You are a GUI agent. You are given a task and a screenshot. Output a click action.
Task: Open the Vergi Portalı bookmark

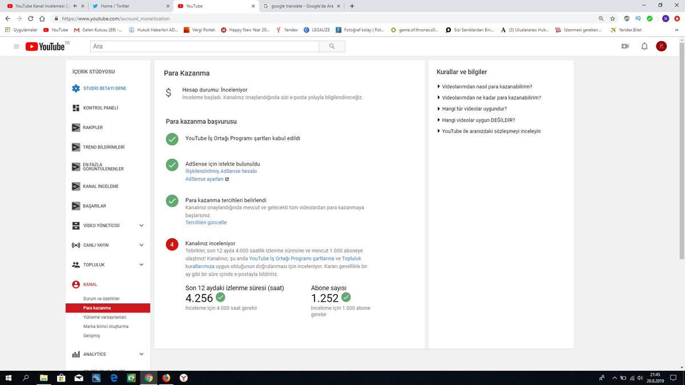200,30
